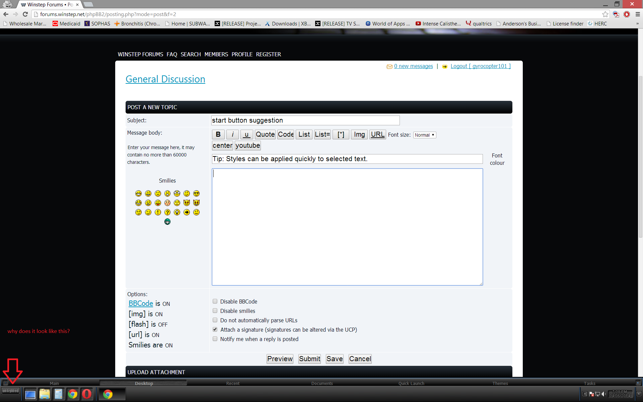Open File Explorer folder icon in taskbar

click(x=45, y=394)
